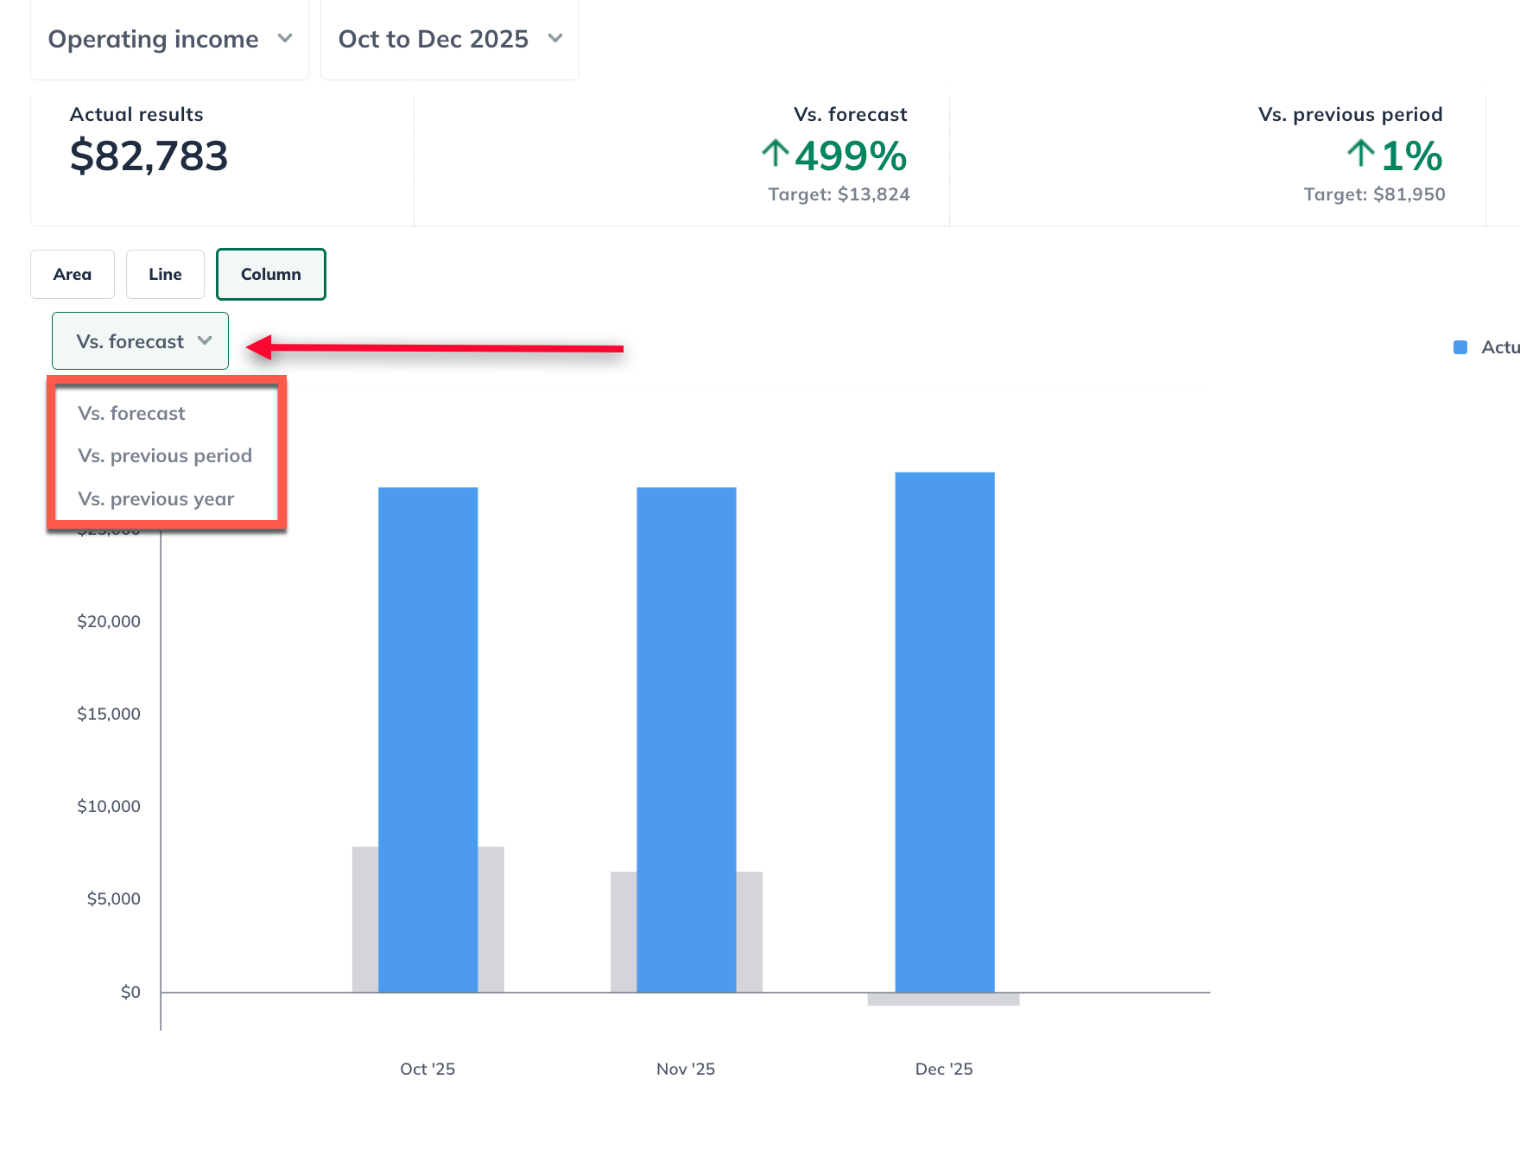Open the Oct to Dec 2025 period dropdown
The height and width of the screenshot is (1168, 1520).
coord(449,40)
